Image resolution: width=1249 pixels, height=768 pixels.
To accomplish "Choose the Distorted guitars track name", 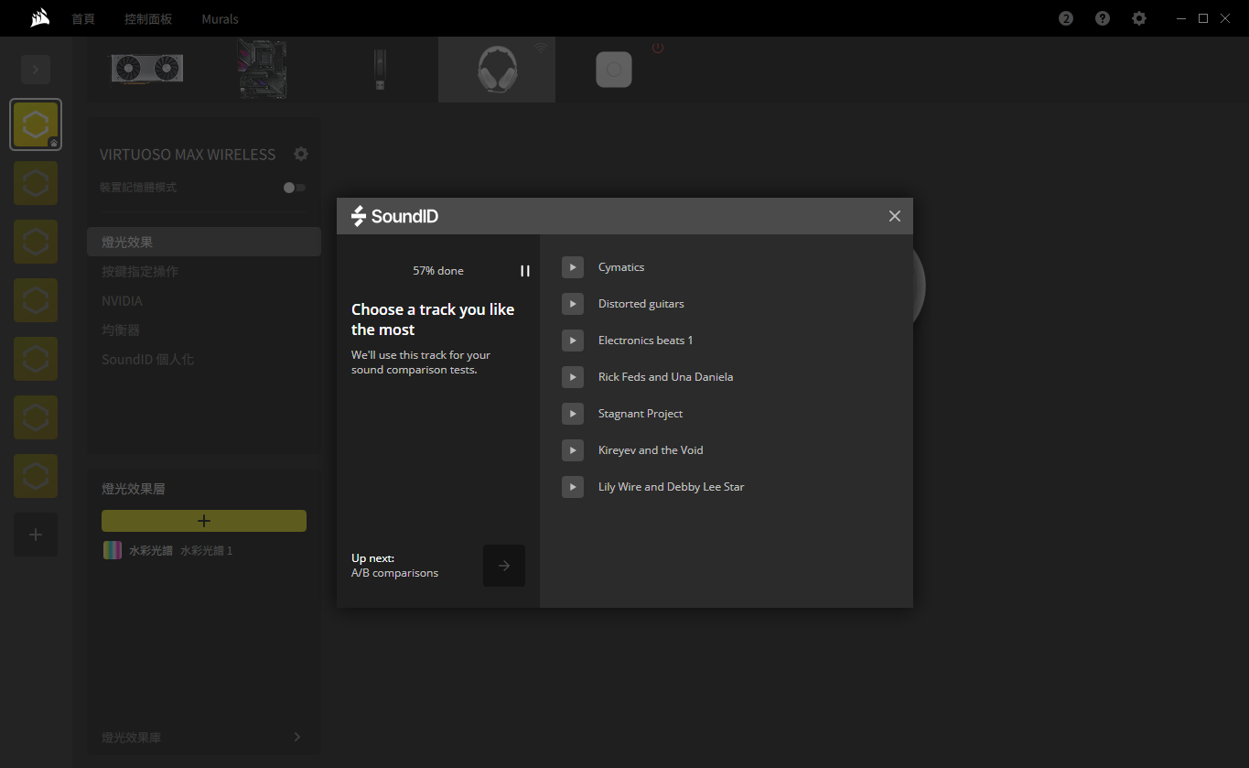I will [x=641, y=304].
